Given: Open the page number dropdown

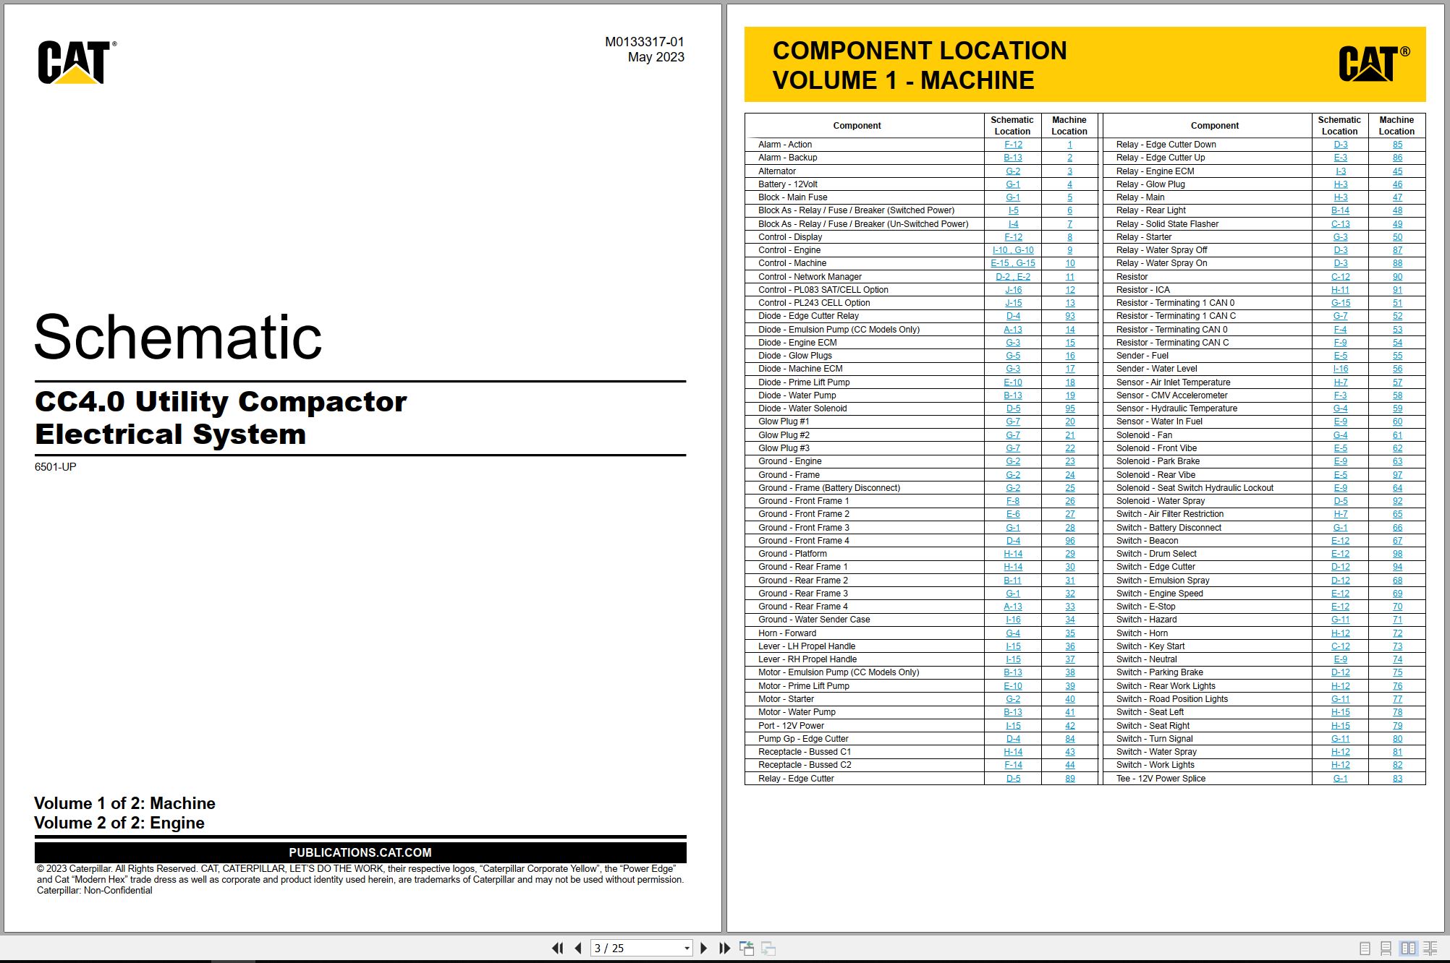Looking at the screenshot, I should coord(687,949).
